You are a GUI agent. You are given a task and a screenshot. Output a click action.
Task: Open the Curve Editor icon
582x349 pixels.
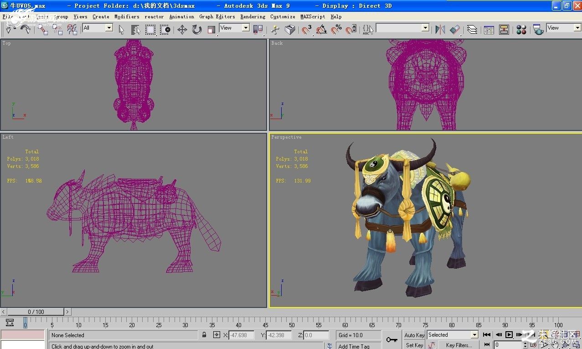[489, 30]
